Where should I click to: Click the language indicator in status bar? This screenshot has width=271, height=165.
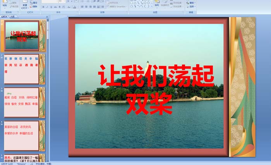(43, 164)
